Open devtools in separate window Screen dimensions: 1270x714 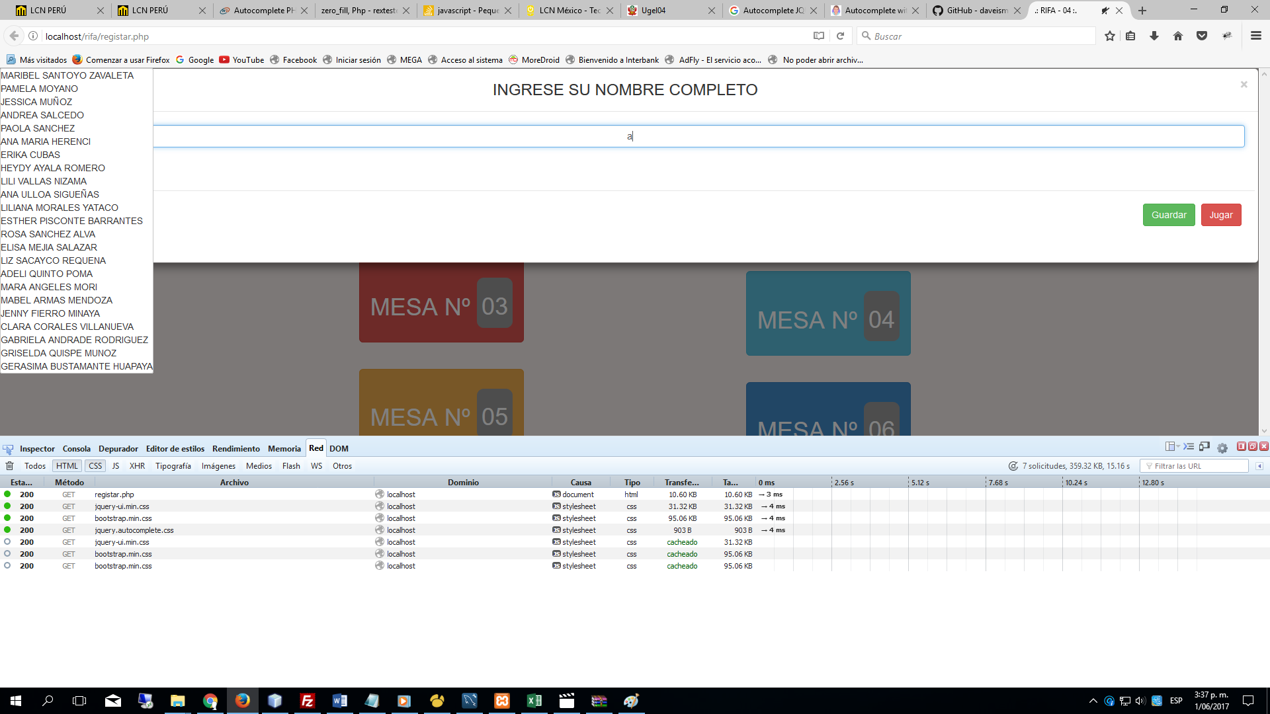(x=1253, y=446)
